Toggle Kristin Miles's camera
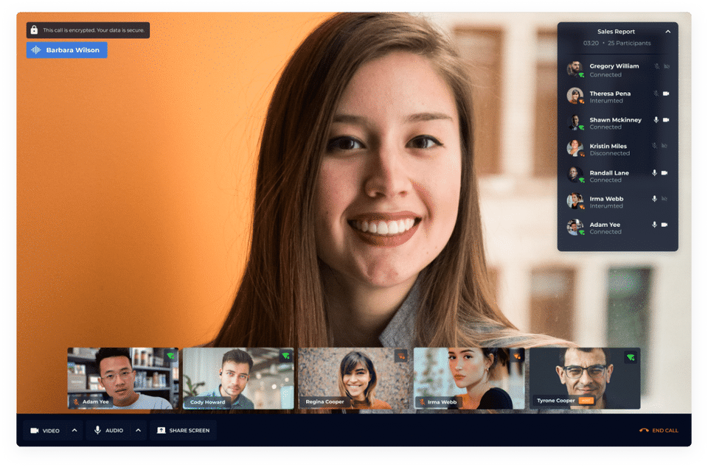 (664, 146)
